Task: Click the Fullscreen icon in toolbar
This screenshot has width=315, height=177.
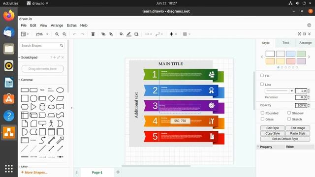Action: pos(299,34)
